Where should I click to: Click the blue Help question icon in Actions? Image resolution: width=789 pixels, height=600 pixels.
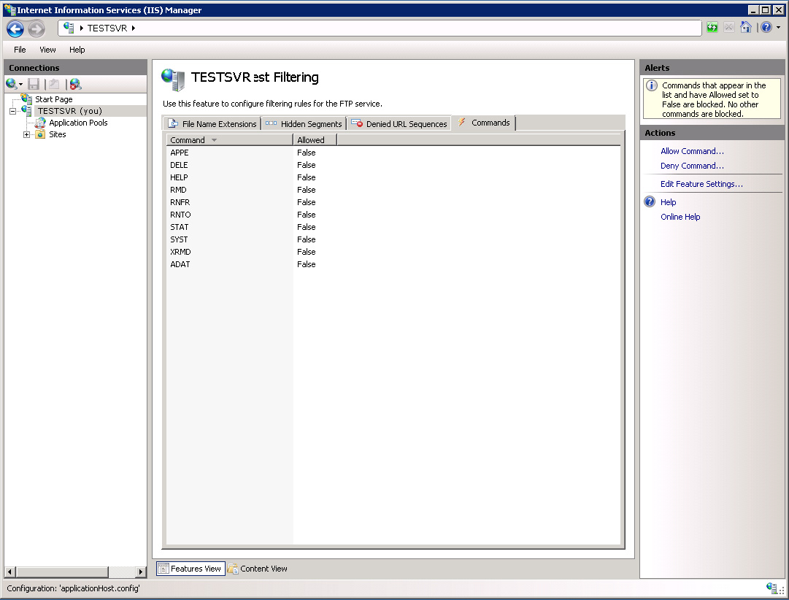click(x=650, y=202)
